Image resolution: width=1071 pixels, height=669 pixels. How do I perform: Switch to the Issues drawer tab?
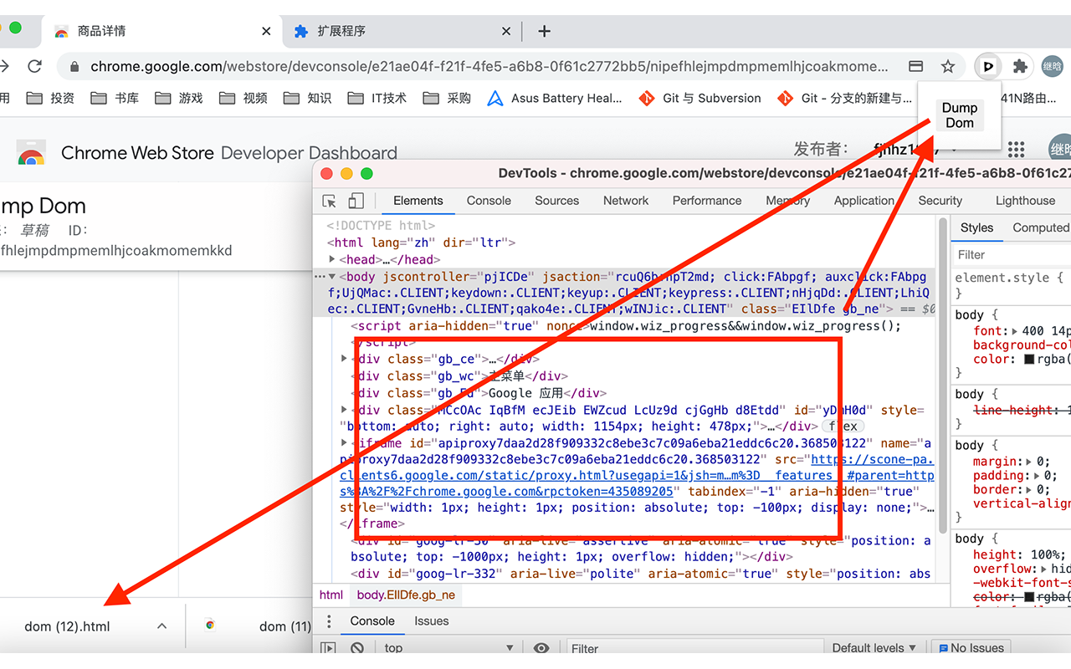click(x=432, y=621)
